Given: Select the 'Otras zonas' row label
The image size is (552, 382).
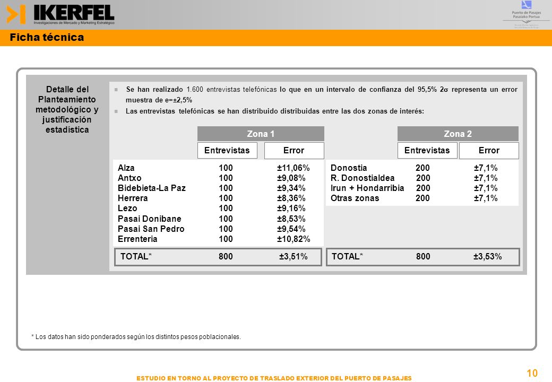Looking at the screenshot, I should (x=355, y=198).
